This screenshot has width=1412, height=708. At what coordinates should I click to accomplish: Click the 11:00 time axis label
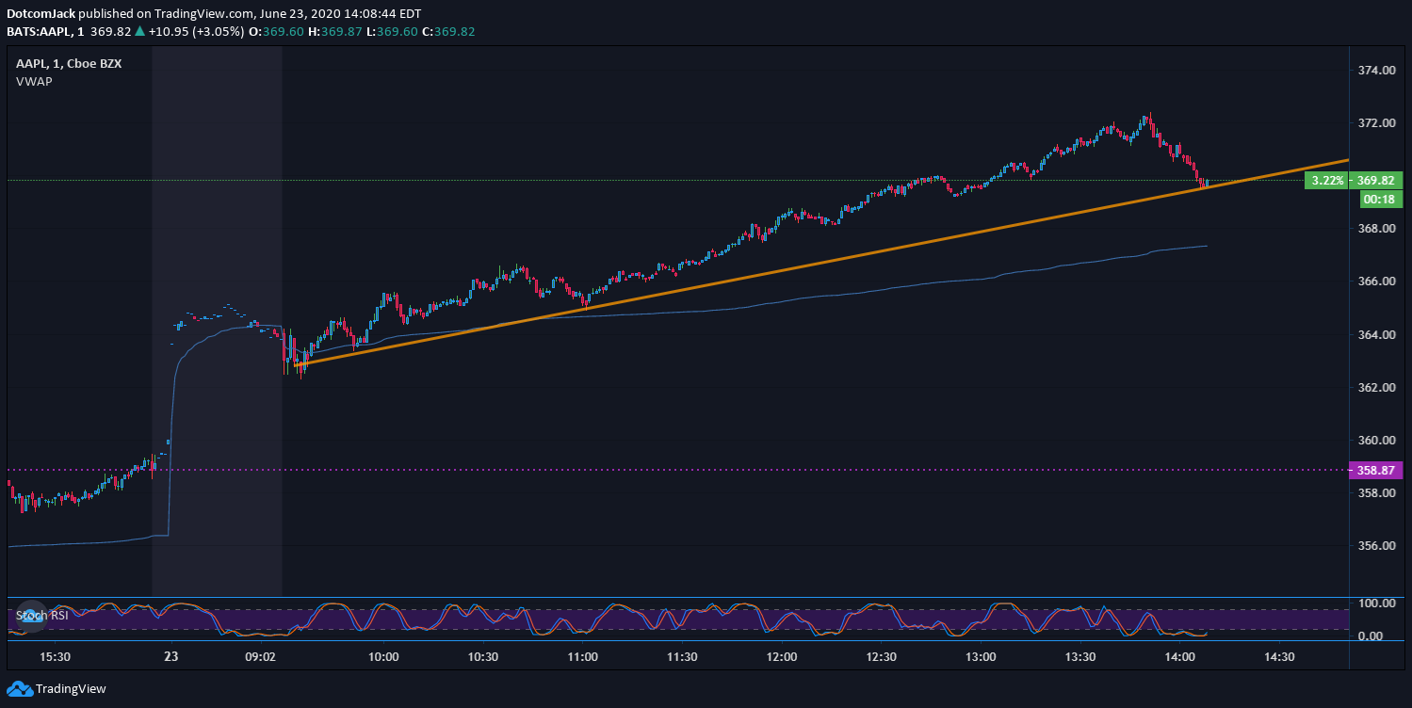582,657
